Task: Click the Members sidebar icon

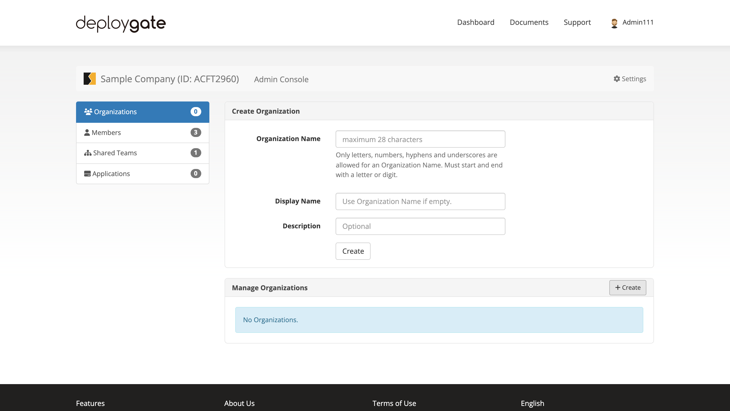Action: 87,132
